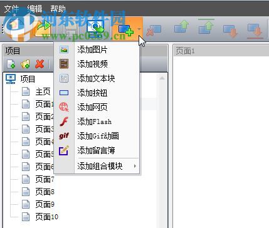The height and width of the screenshot is (228, 269).
Task: Select 页面6 in the project tree
Action: pyautogui.click(x=45, y=167)
